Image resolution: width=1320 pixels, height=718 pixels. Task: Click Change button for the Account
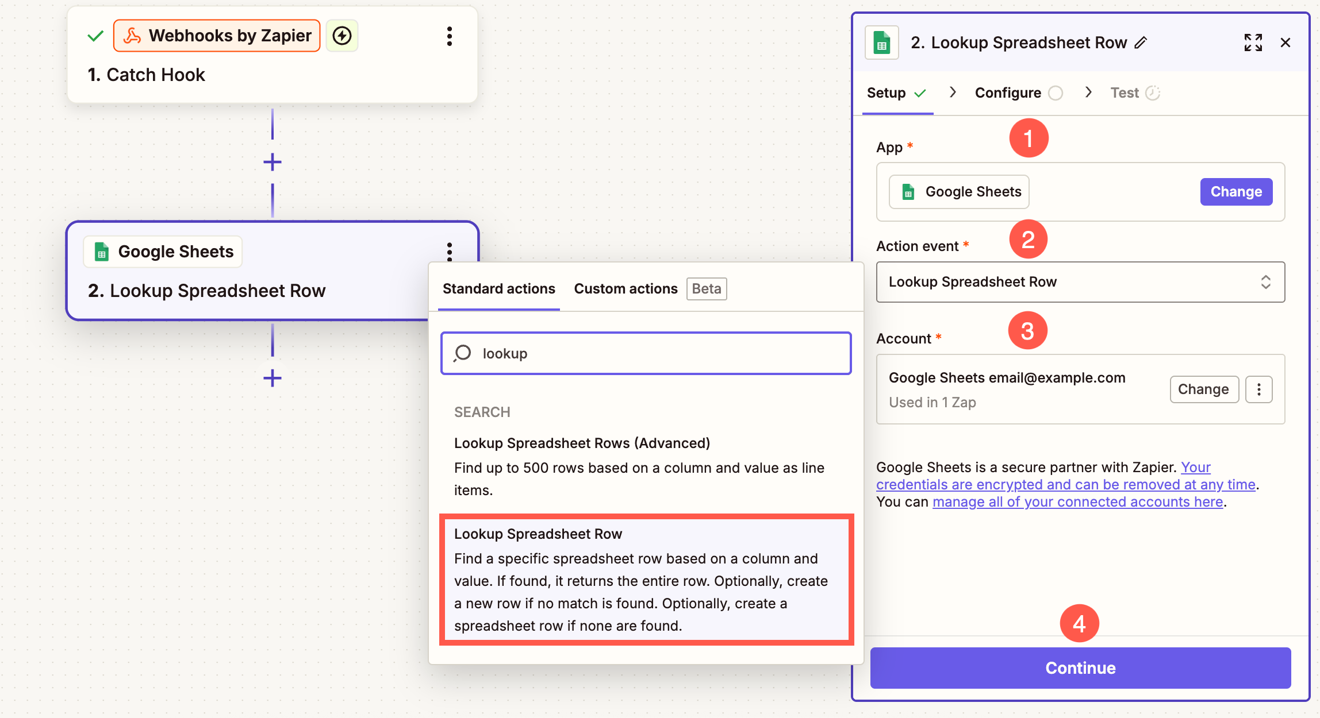point(1204,389)
